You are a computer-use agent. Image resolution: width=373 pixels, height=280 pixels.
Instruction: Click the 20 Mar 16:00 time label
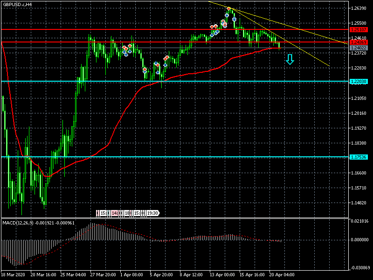click(43, 274)
